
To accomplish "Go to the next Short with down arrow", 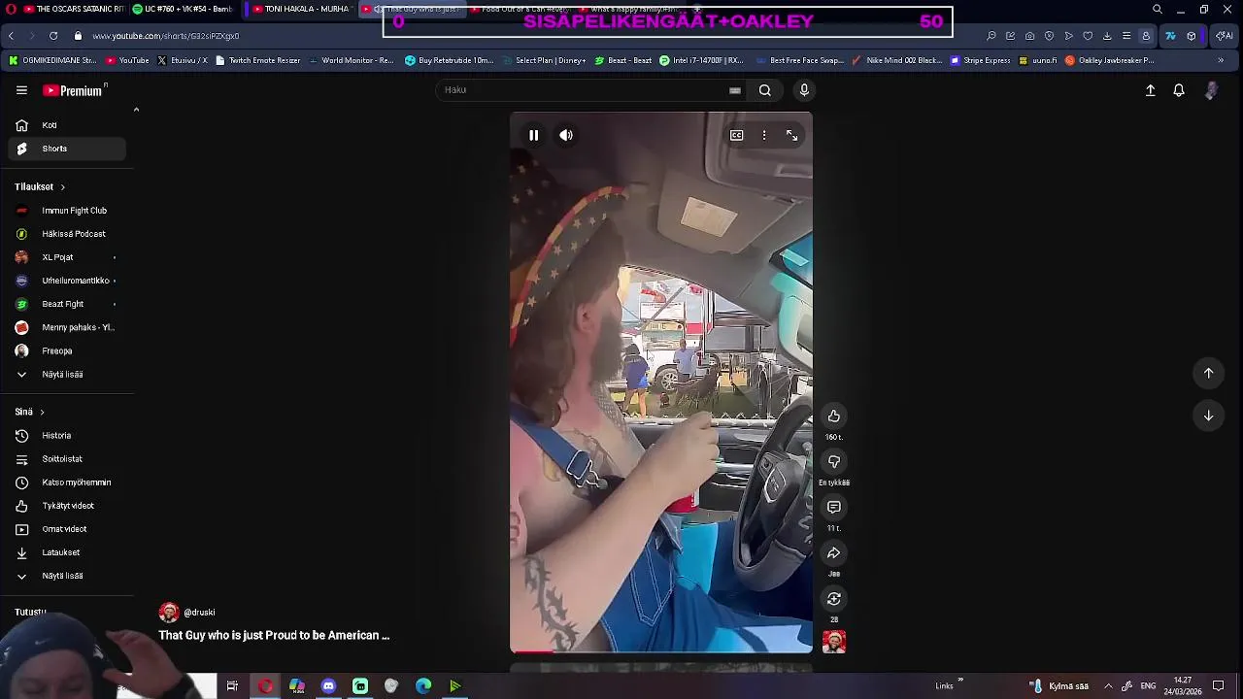I will 1208,416.
